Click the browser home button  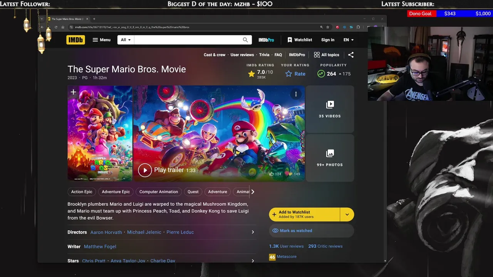point(63,27)
